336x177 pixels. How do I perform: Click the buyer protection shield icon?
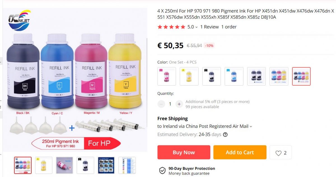pyautogui.click(x=162, y=171)
